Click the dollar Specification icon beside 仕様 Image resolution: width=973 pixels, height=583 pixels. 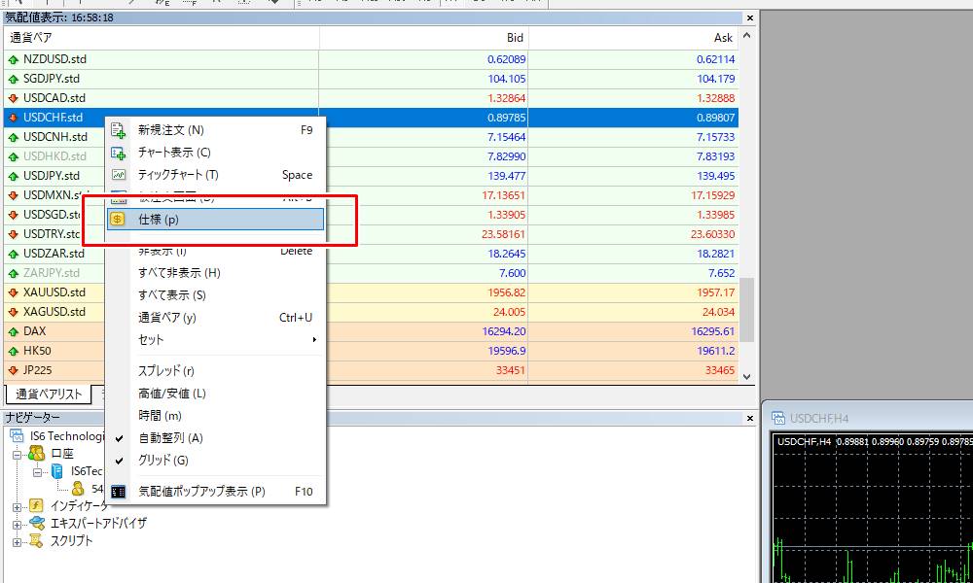[119, 219]
